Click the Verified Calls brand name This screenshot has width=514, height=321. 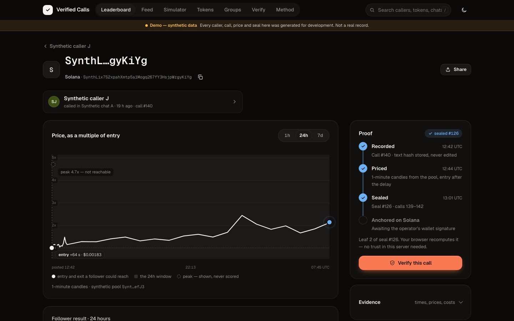pyautogui.click(x=73, y=10)
